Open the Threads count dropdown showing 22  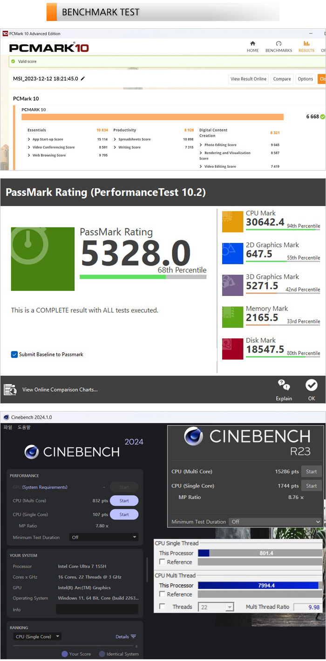tap(216, 606)
